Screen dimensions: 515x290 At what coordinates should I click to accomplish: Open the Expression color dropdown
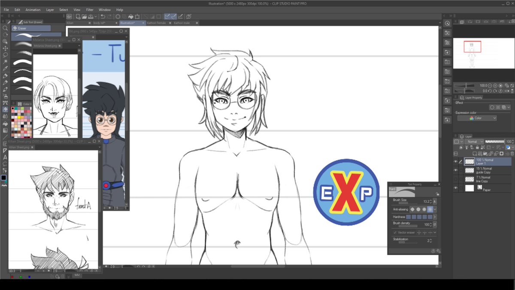click(477, 118)
